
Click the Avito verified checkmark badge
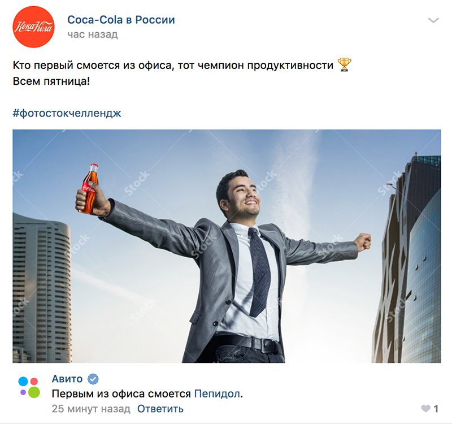93,379
